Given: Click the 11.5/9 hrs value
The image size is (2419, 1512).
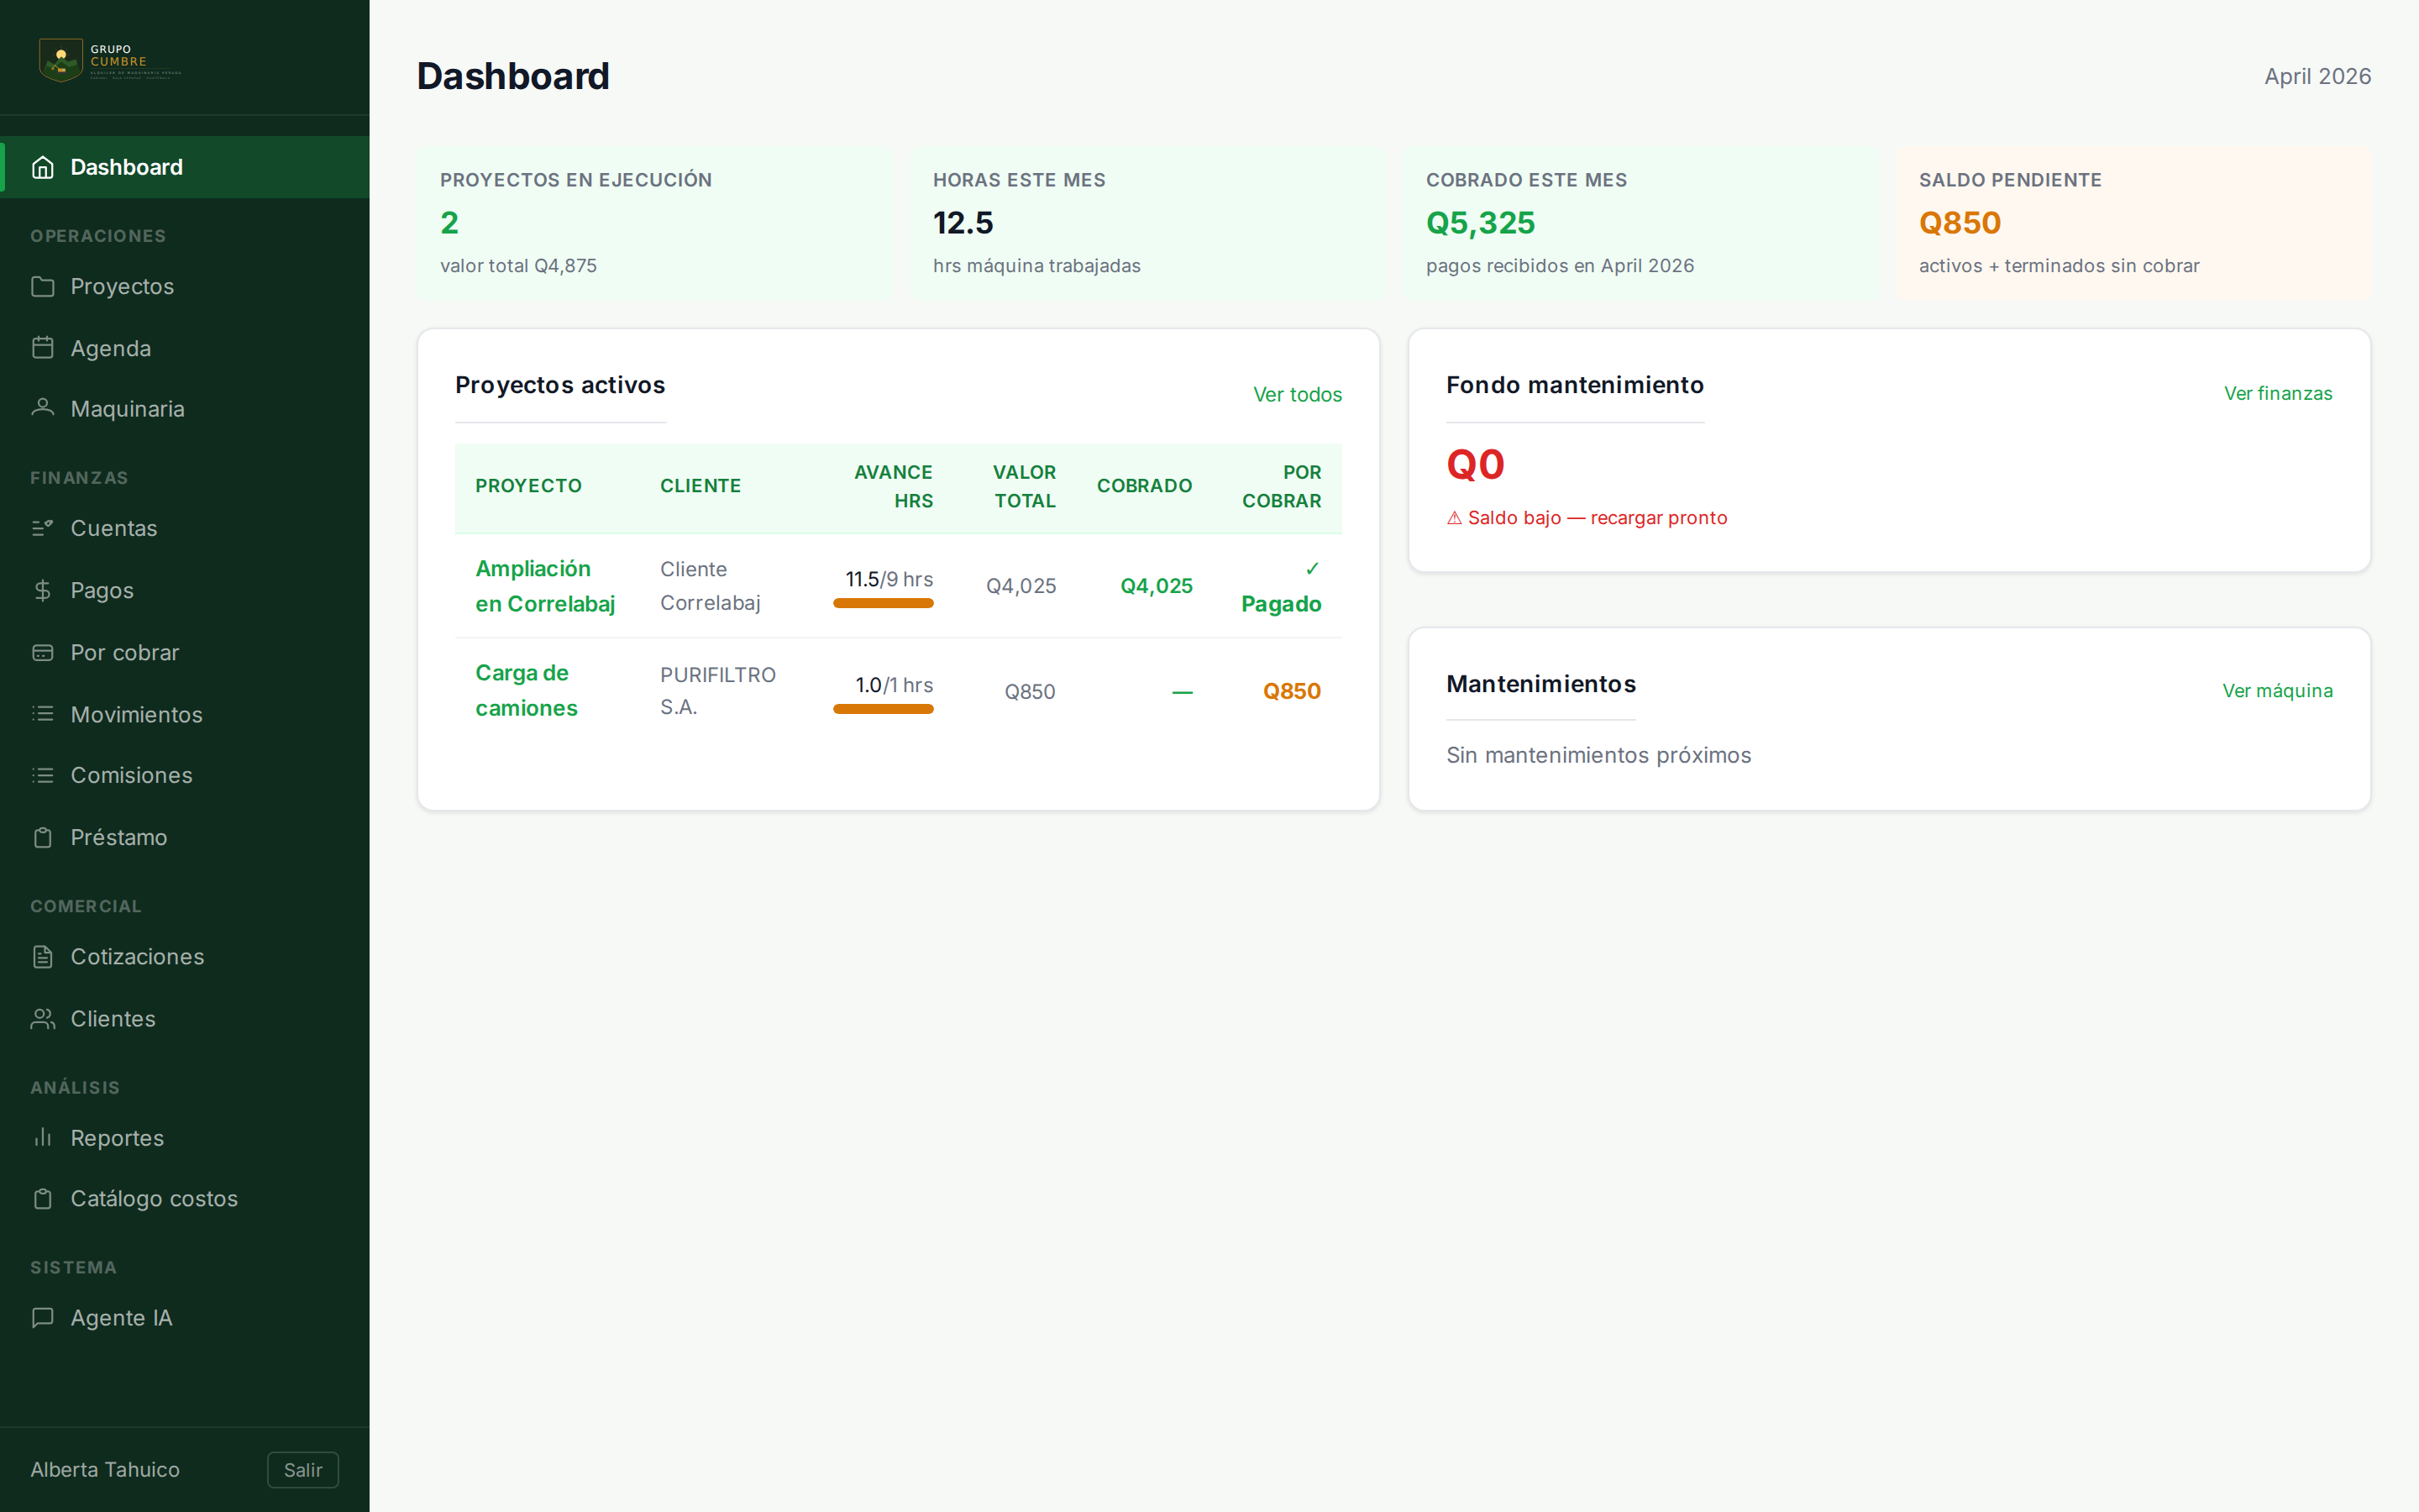Looking at the screenshot, I should coord(889,579).
